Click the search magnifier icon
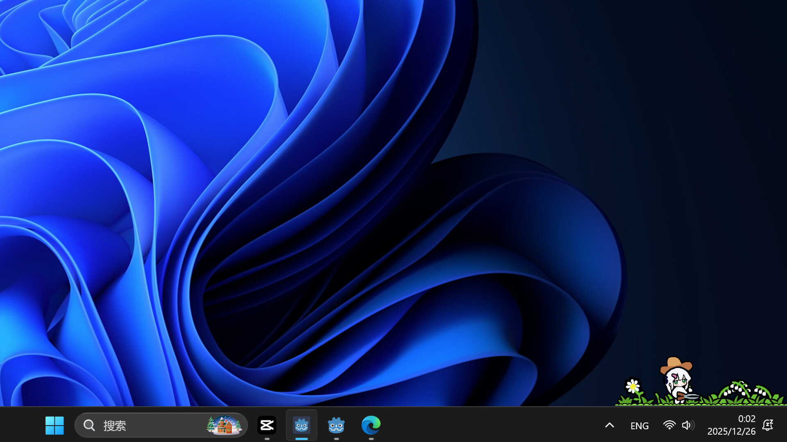The width and height of the screenshot is (787, 442). pyautogui.click(x=89, y=425)
